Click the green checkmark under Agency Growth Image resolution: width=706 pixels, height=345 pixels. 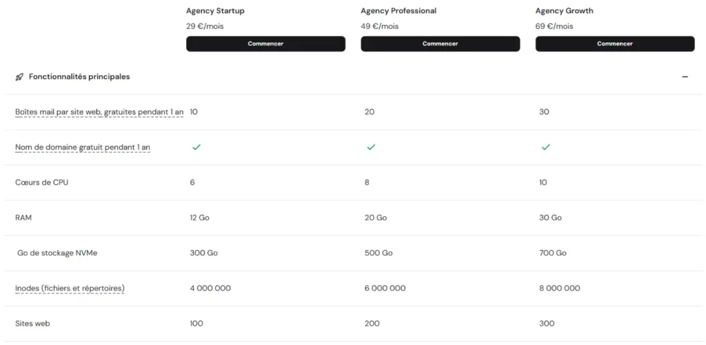[545, 147]
